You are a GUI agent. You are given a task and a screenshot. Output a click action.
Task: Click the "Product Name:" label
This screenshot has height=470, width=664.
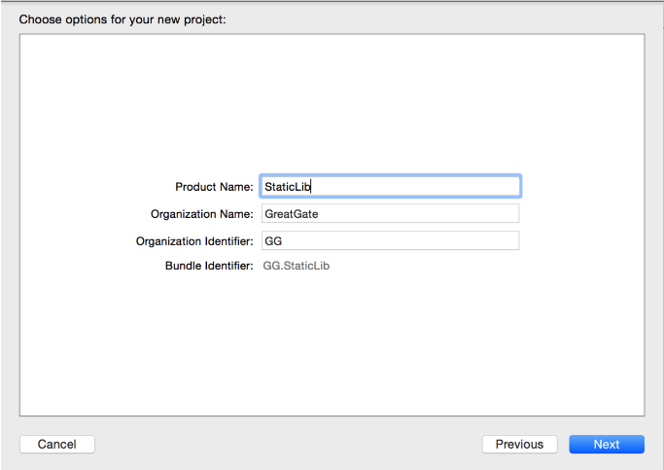[214, 187]
